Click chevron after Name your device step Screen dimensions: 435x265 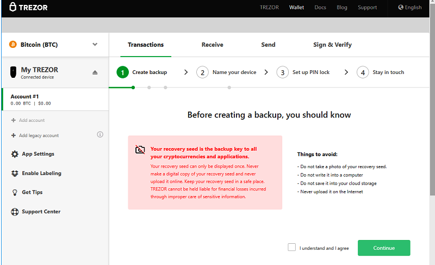click(266, 72)
